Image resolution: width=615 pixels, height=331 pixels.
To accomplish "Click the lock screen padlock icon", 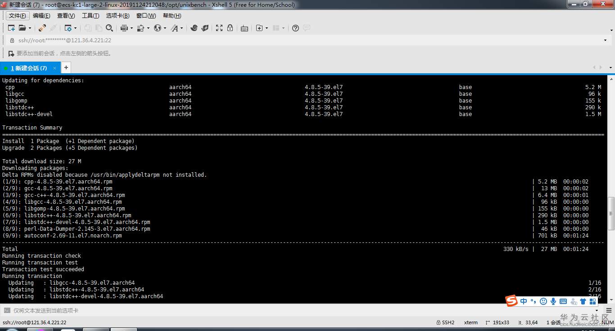I will [x=230, y=28].
